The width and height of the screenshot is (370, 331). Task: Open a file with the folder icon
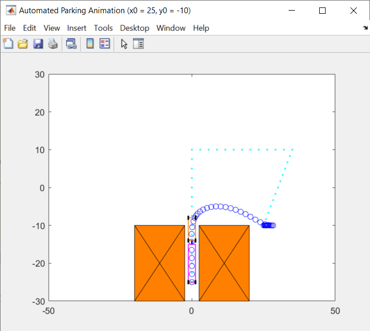23,44
